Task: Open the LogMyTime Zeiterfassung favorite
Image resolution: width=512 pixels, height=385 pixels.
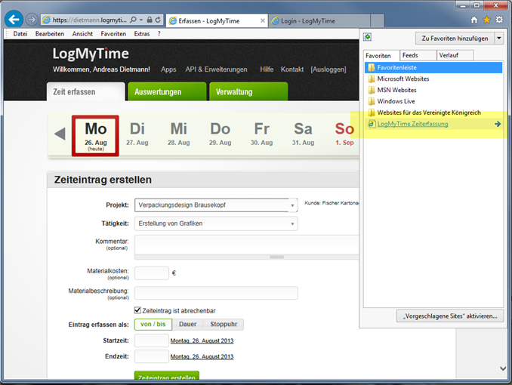Action: click(412, 124)
